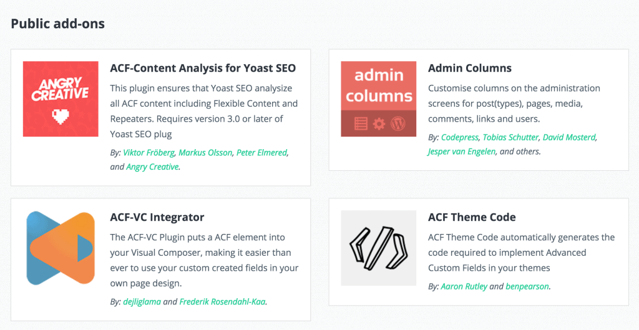Open the benpearson author link
This screenshot has width=639, height=330.
(527, 286)
